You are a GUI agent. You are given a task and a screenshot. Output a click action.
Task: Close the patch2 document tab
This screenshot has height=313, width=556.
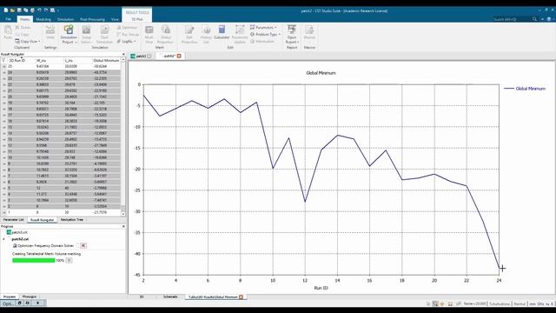click(x=179, y=56)
